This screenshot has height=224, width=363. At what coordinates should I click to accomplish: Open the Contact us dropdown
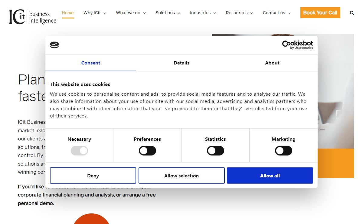pos(276,13)
